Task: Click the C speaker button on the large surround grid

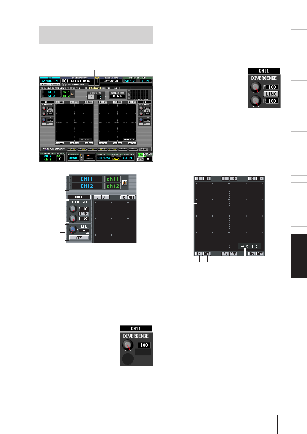Action: 225,179
